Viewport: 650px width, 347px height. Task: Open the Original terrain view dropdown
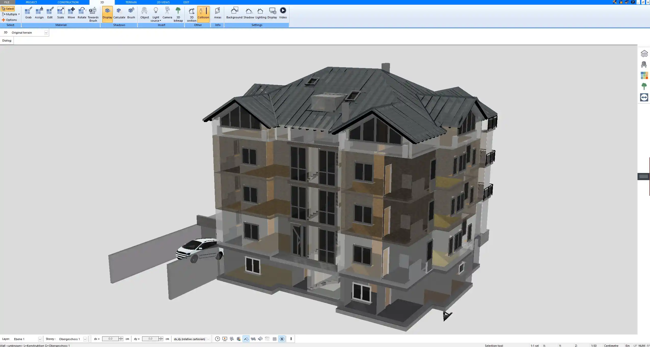click(x=46, y=32)
